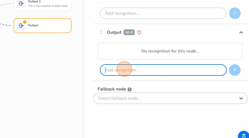Click the Output 1 node's arrow icon

pos(21,3)
